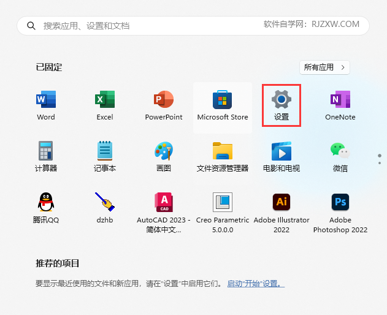The image size is (387, 315).
Task: Open 电影和电视 app
Action: 282,156
